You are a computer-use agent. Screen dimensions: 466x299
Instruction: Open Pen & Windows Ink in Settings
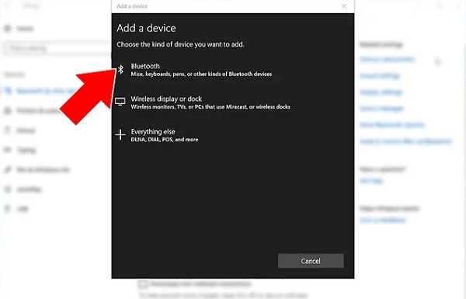43,170
